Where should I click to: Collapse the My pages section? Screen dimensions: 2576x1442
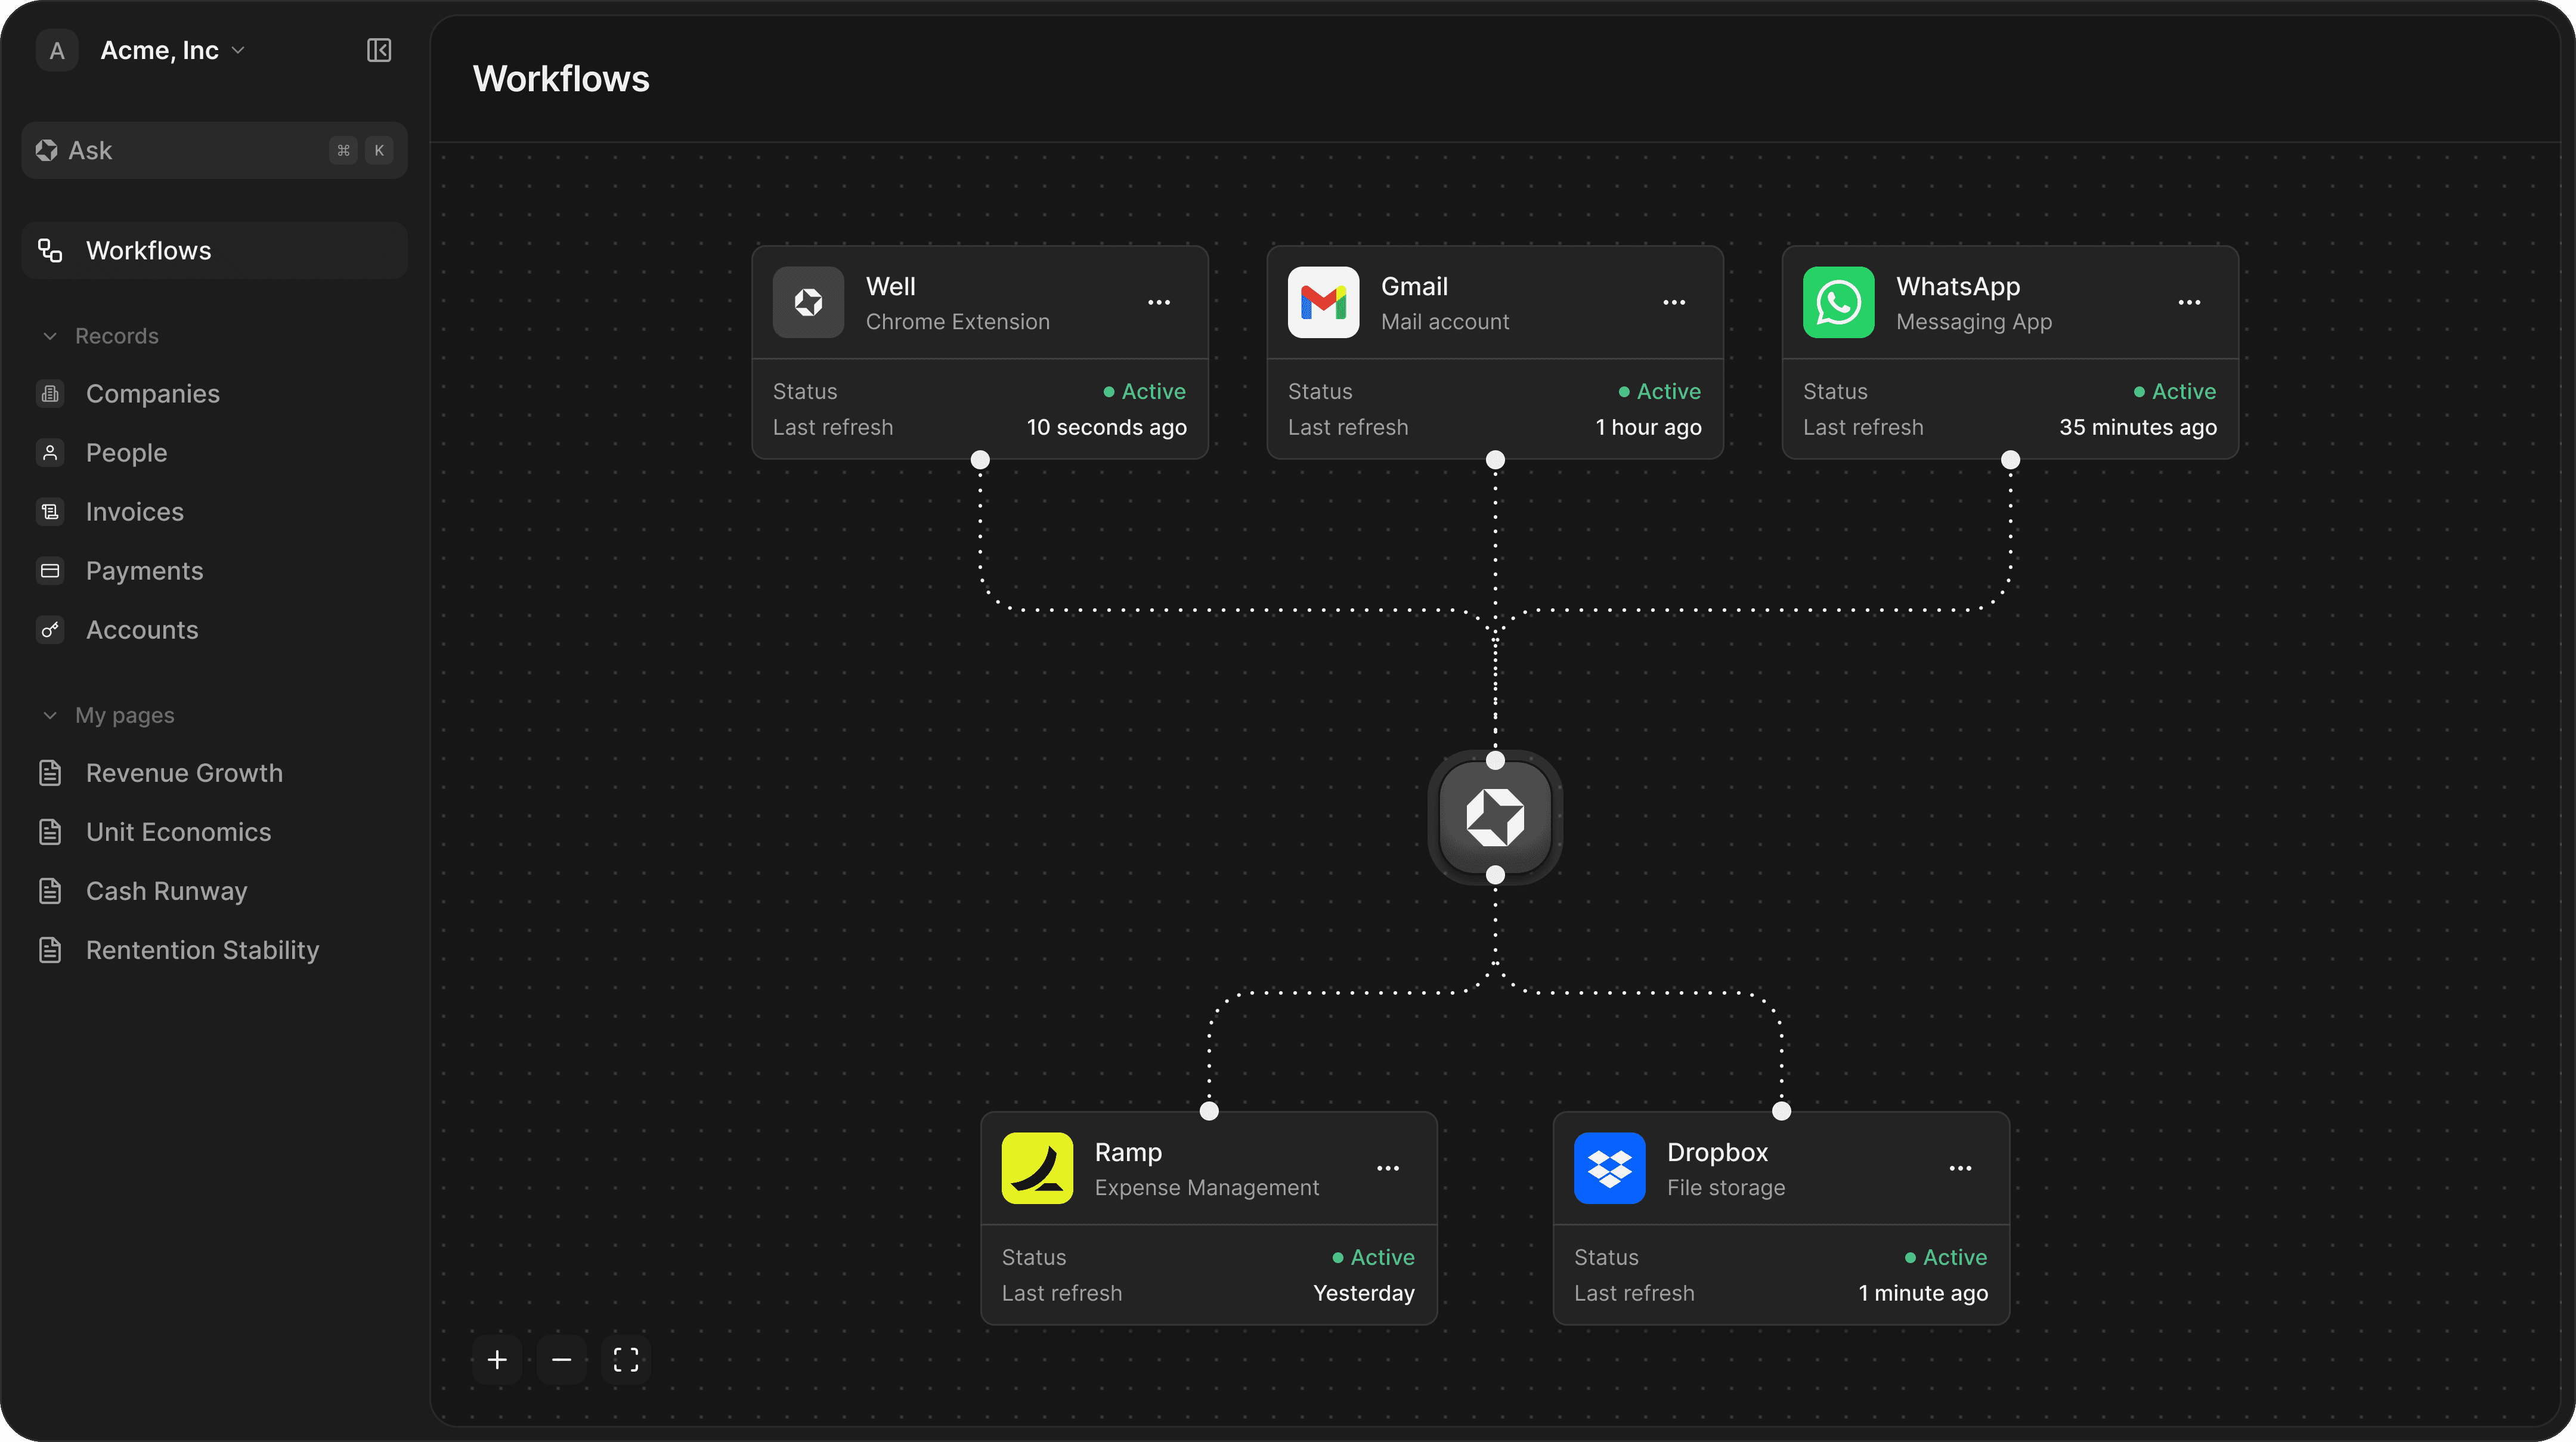50,715
